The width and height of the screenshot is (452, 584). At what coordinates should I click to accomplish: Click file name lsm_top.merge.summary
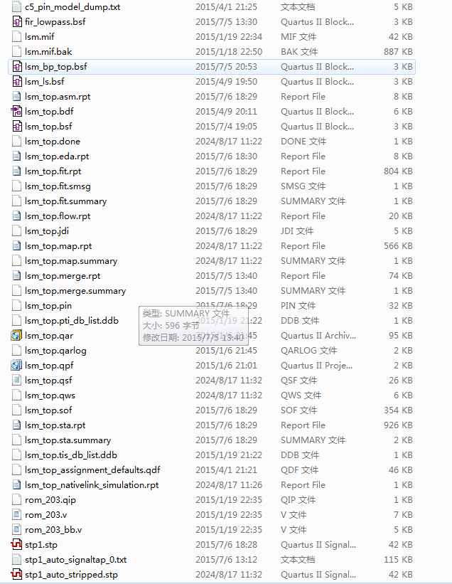click(x=75, y=290)
